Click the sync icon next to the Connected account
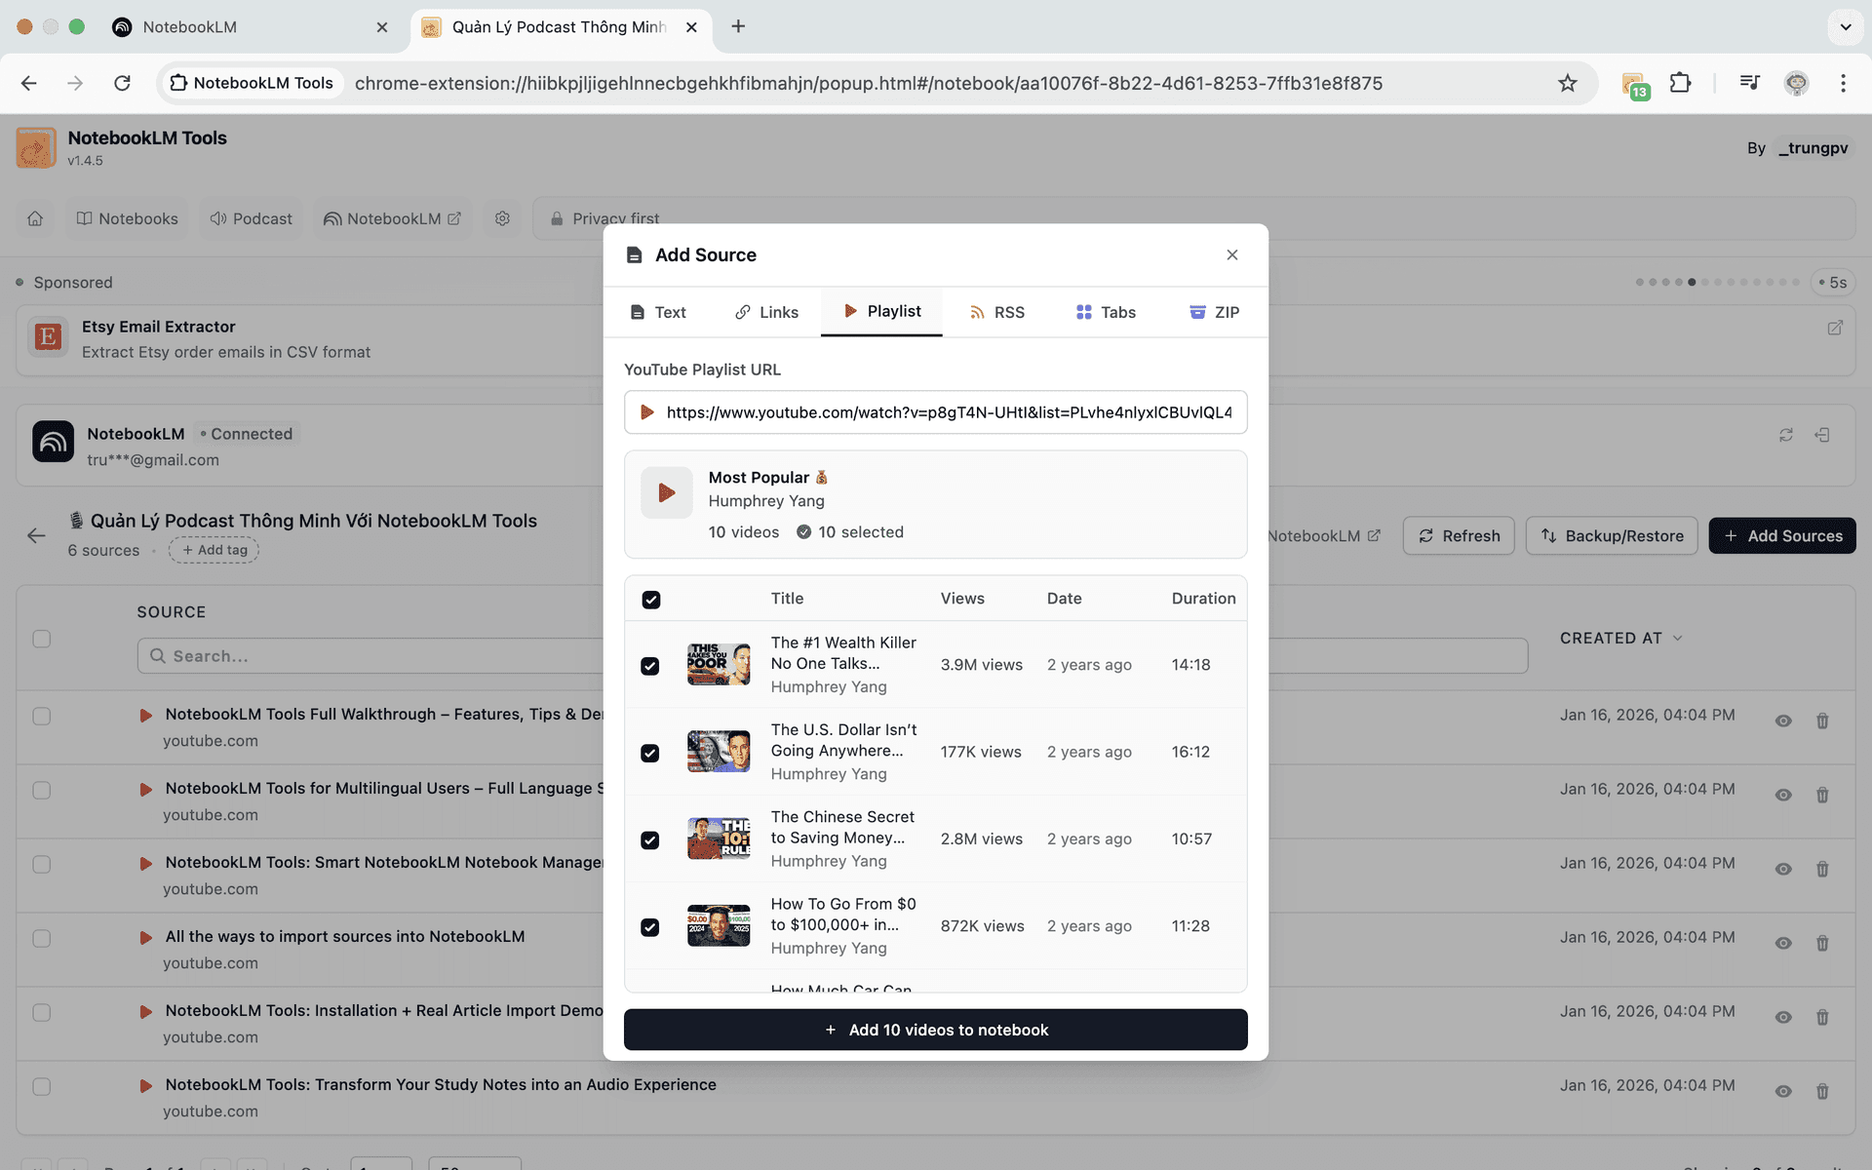Screen dimensions: 1872x1170 point(1786,435)
